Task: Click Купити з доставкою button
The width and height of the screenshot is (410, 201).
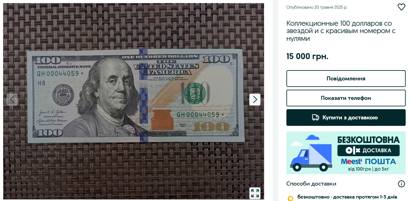Action: [x=346, y=118]
